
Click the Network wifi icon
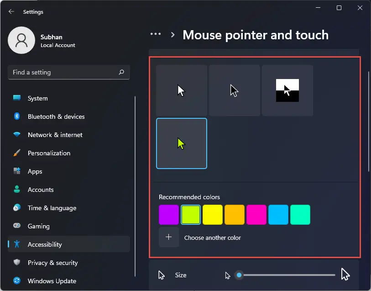pos(17,134)
